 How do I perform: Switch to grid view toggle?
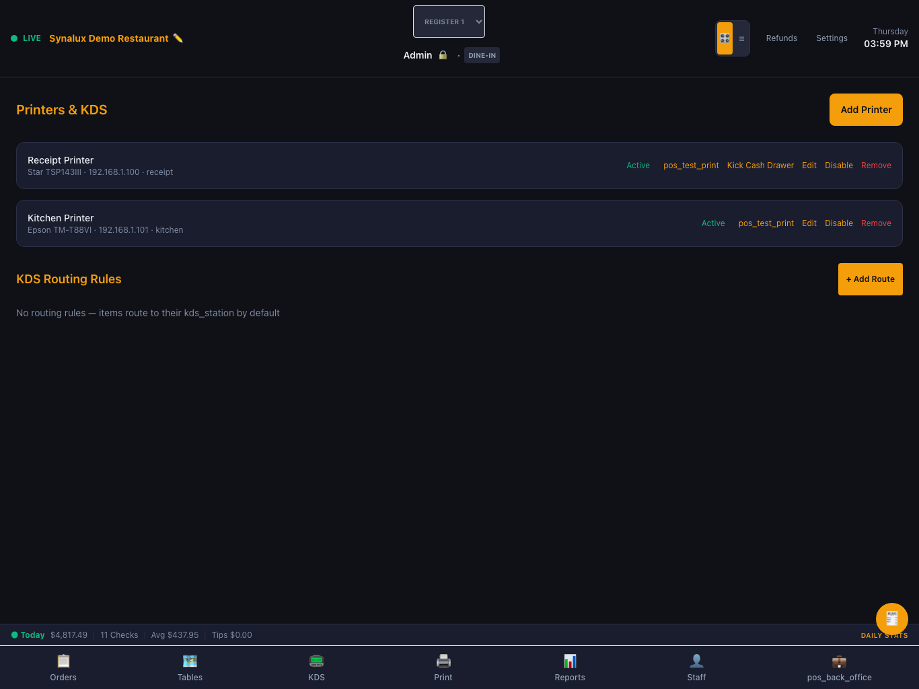[725, 38]
